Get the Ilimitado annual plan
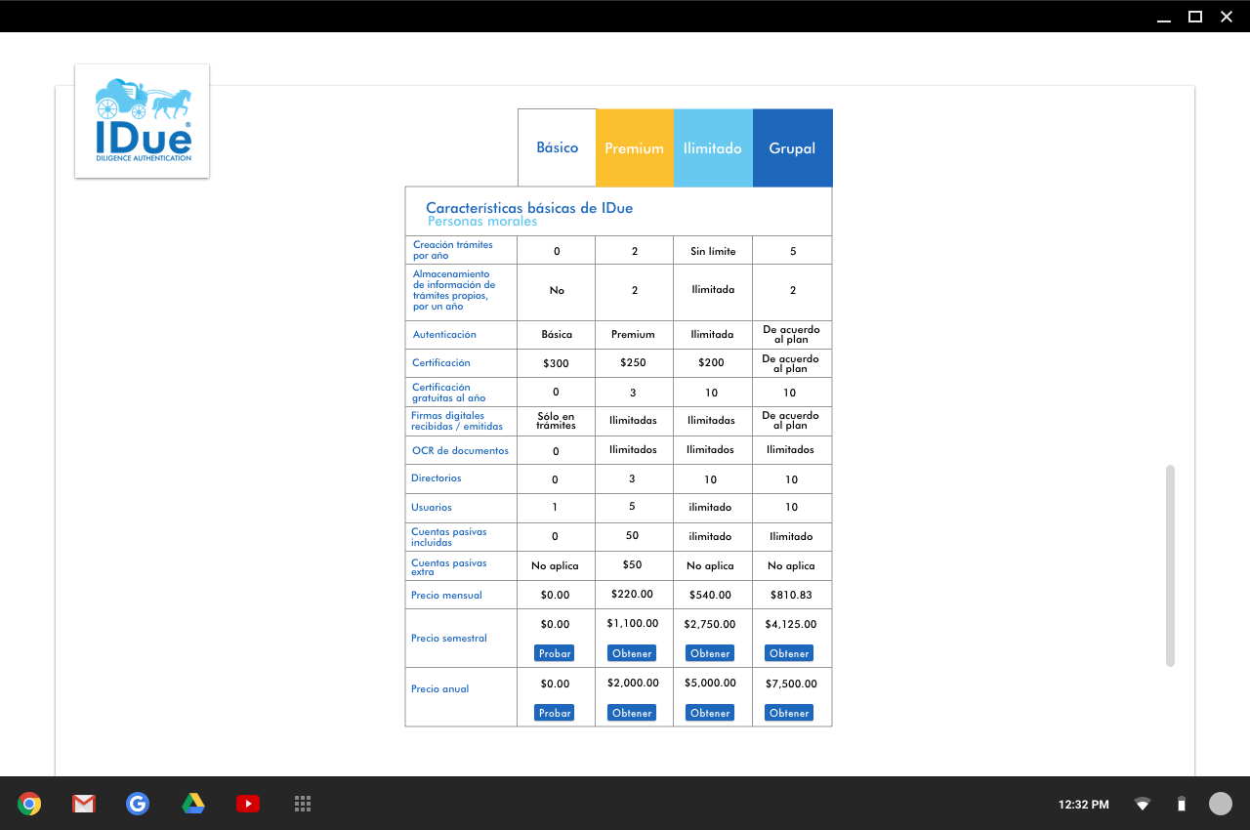The image size is (1250, 830). tap(710, 713)
